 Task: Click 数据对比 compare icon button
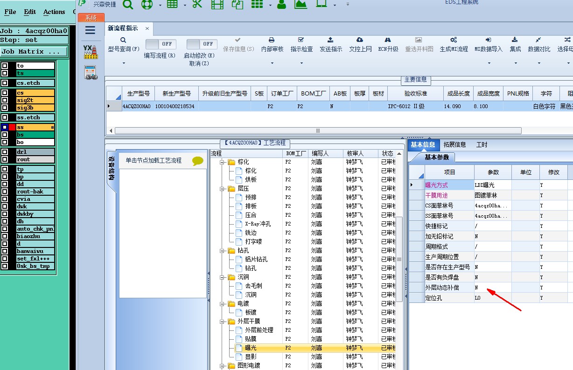[x=539, y=45]
